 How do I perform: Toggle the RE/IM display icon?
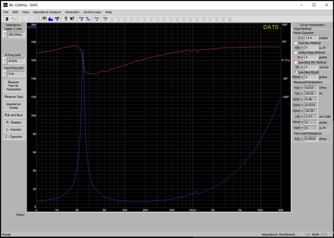coord(88,19)
